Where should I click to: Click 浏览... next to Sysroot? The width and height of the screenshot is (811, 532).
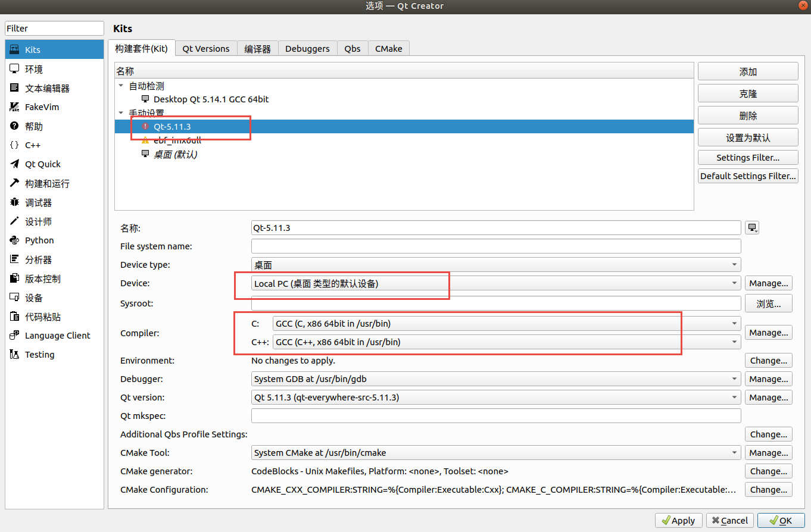[x=769, y=303]
